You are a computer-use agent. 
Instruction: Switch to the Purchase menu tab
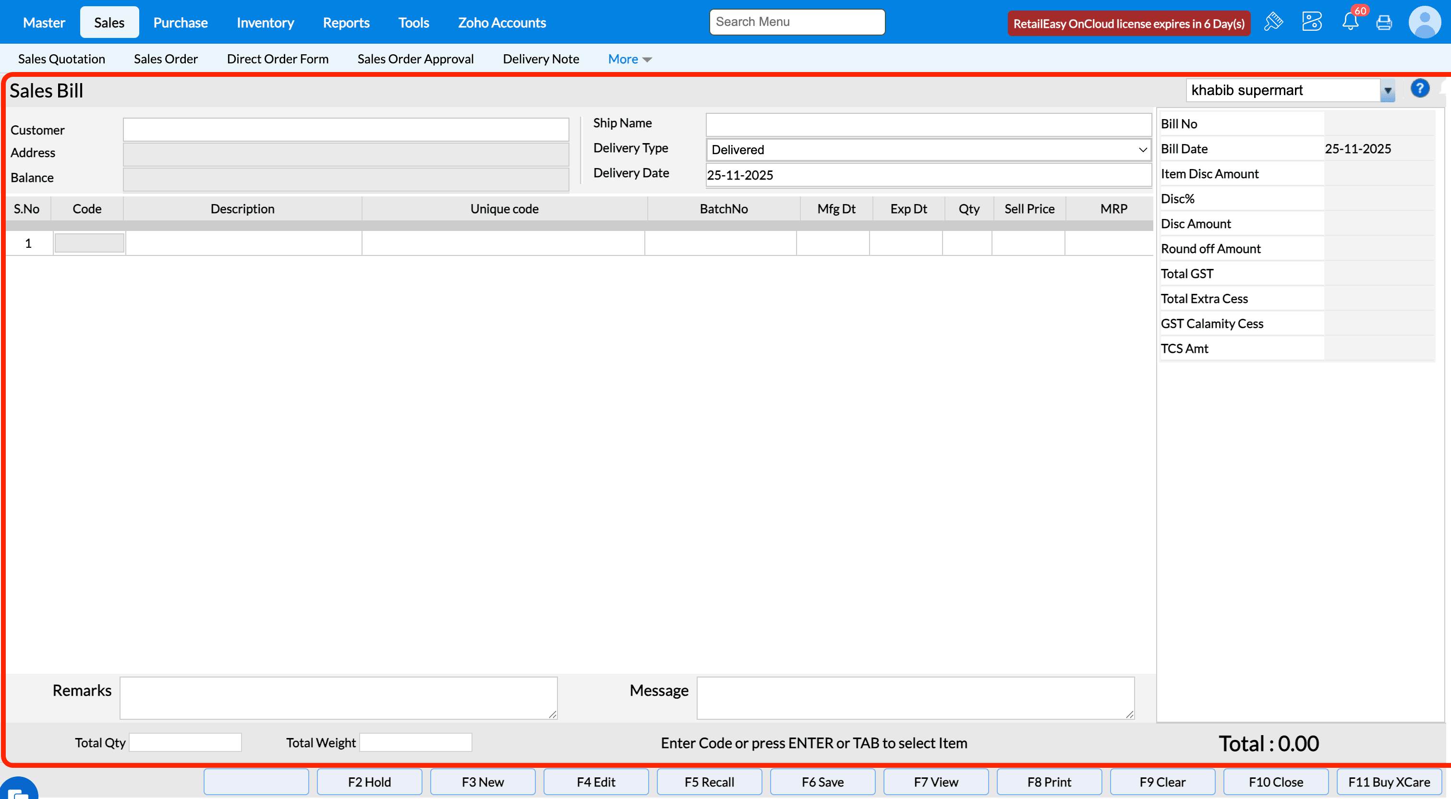pos(180,23)
